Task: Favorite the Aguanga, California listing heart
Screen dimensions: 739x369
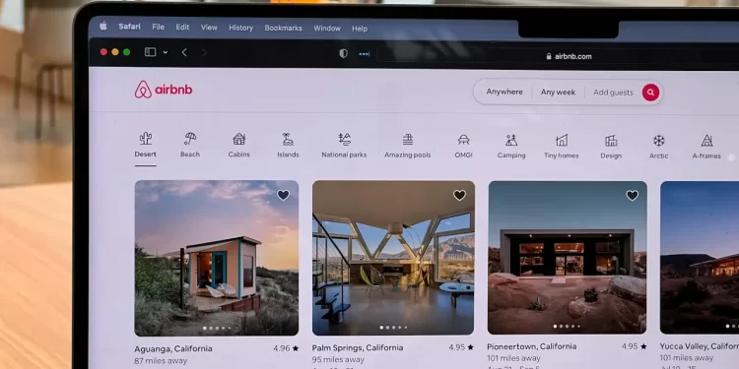Action: pyautogui.click(x=283, y=195)
